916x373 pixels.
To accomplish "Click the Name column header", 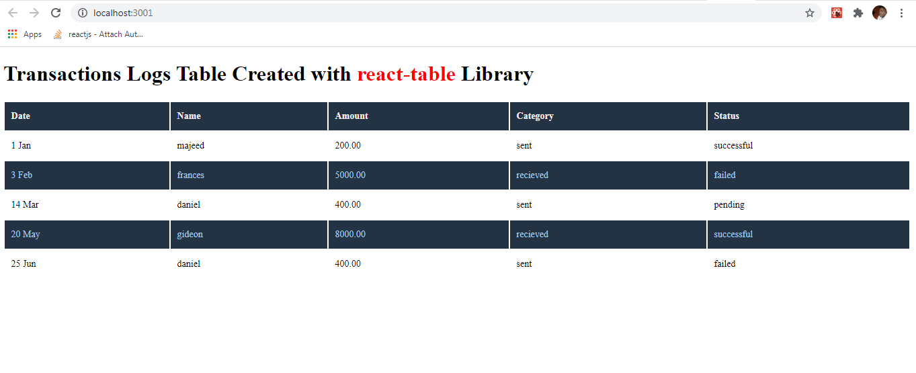I will click(x=249, y=116).
